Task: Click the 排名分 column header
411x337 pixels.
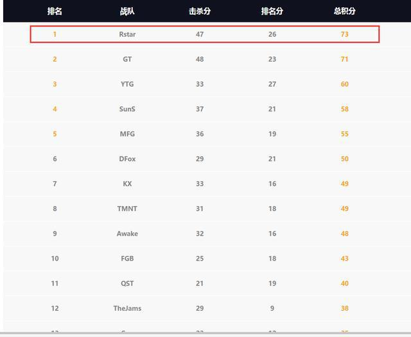Action: 272,12
